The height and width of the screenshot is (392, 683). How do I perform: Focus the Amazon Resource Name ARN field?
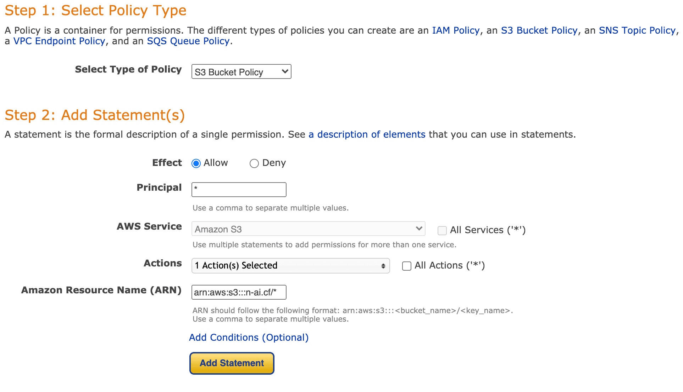tap(239, 293)
